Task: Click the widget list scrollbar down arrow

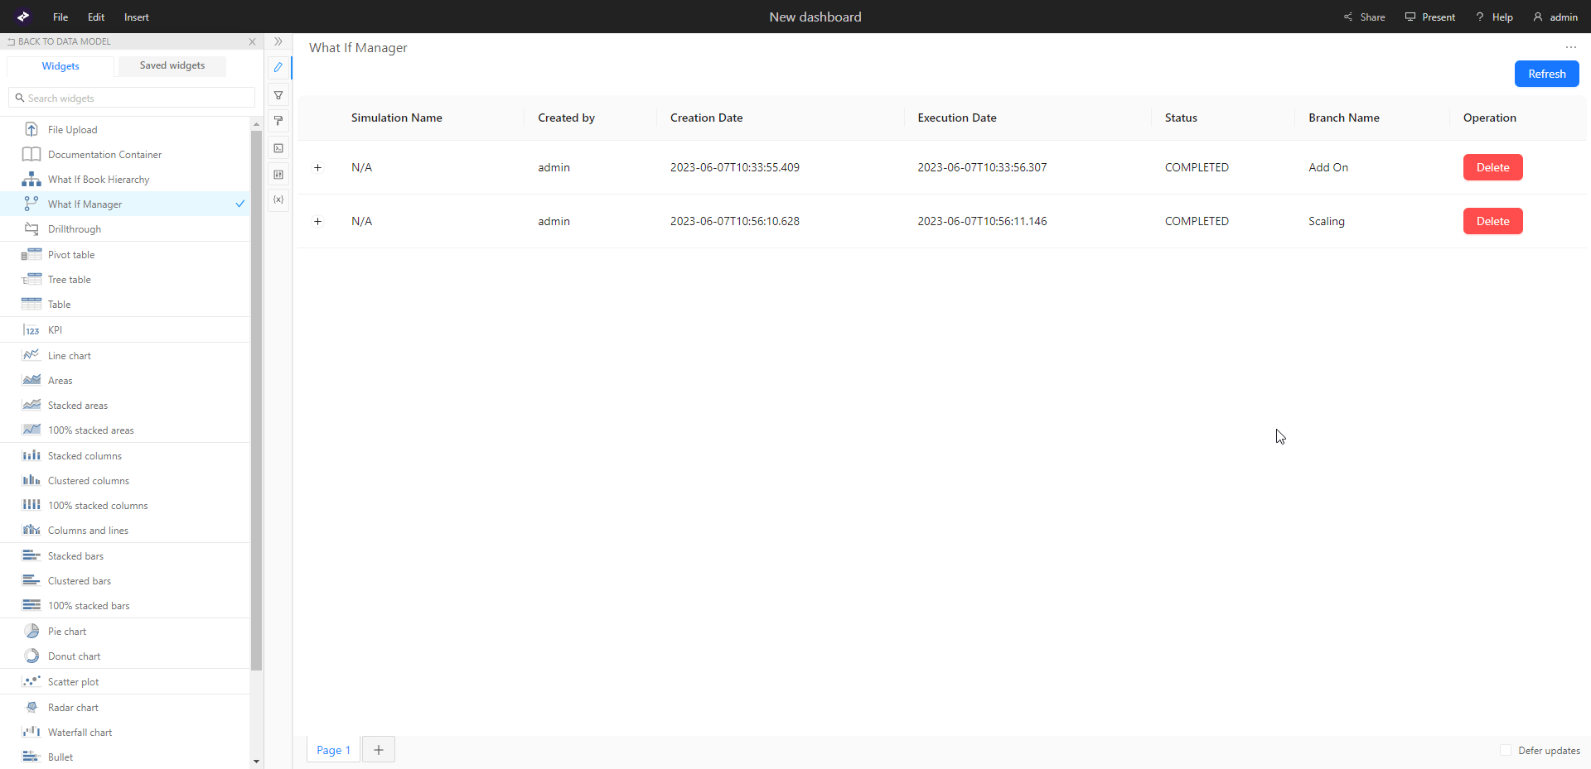Action: tap(256, 761)
